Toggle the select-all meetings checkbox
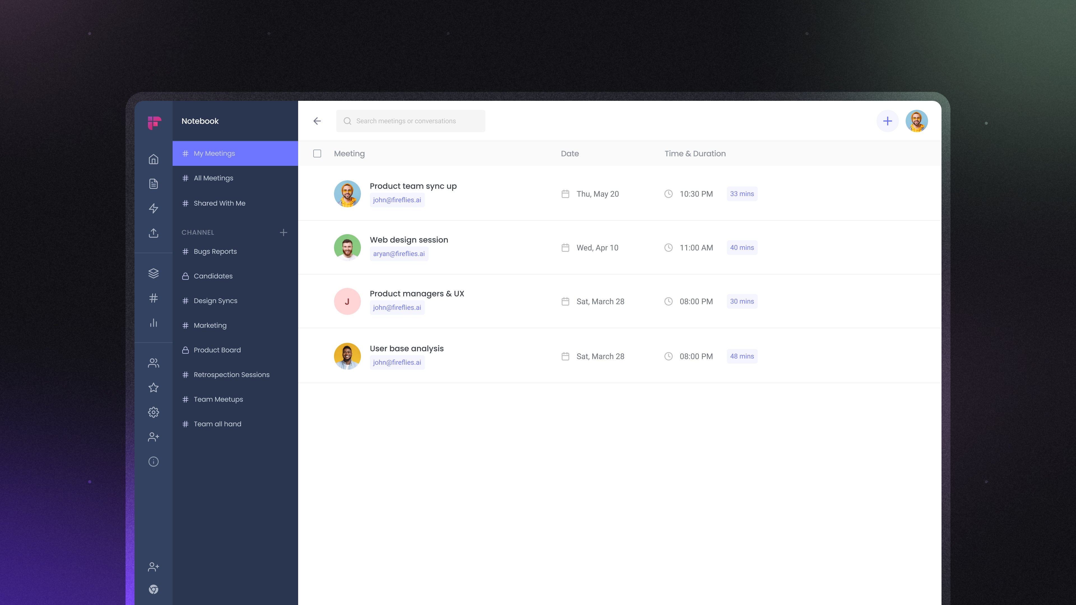This screenshot has width=1076, height=605. tap(317, 154)
